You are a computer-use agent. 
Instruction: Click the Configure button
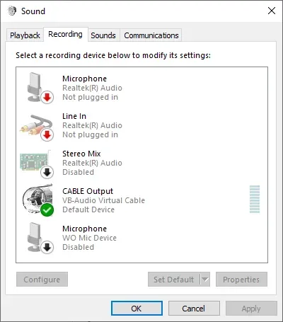[42, 280]
